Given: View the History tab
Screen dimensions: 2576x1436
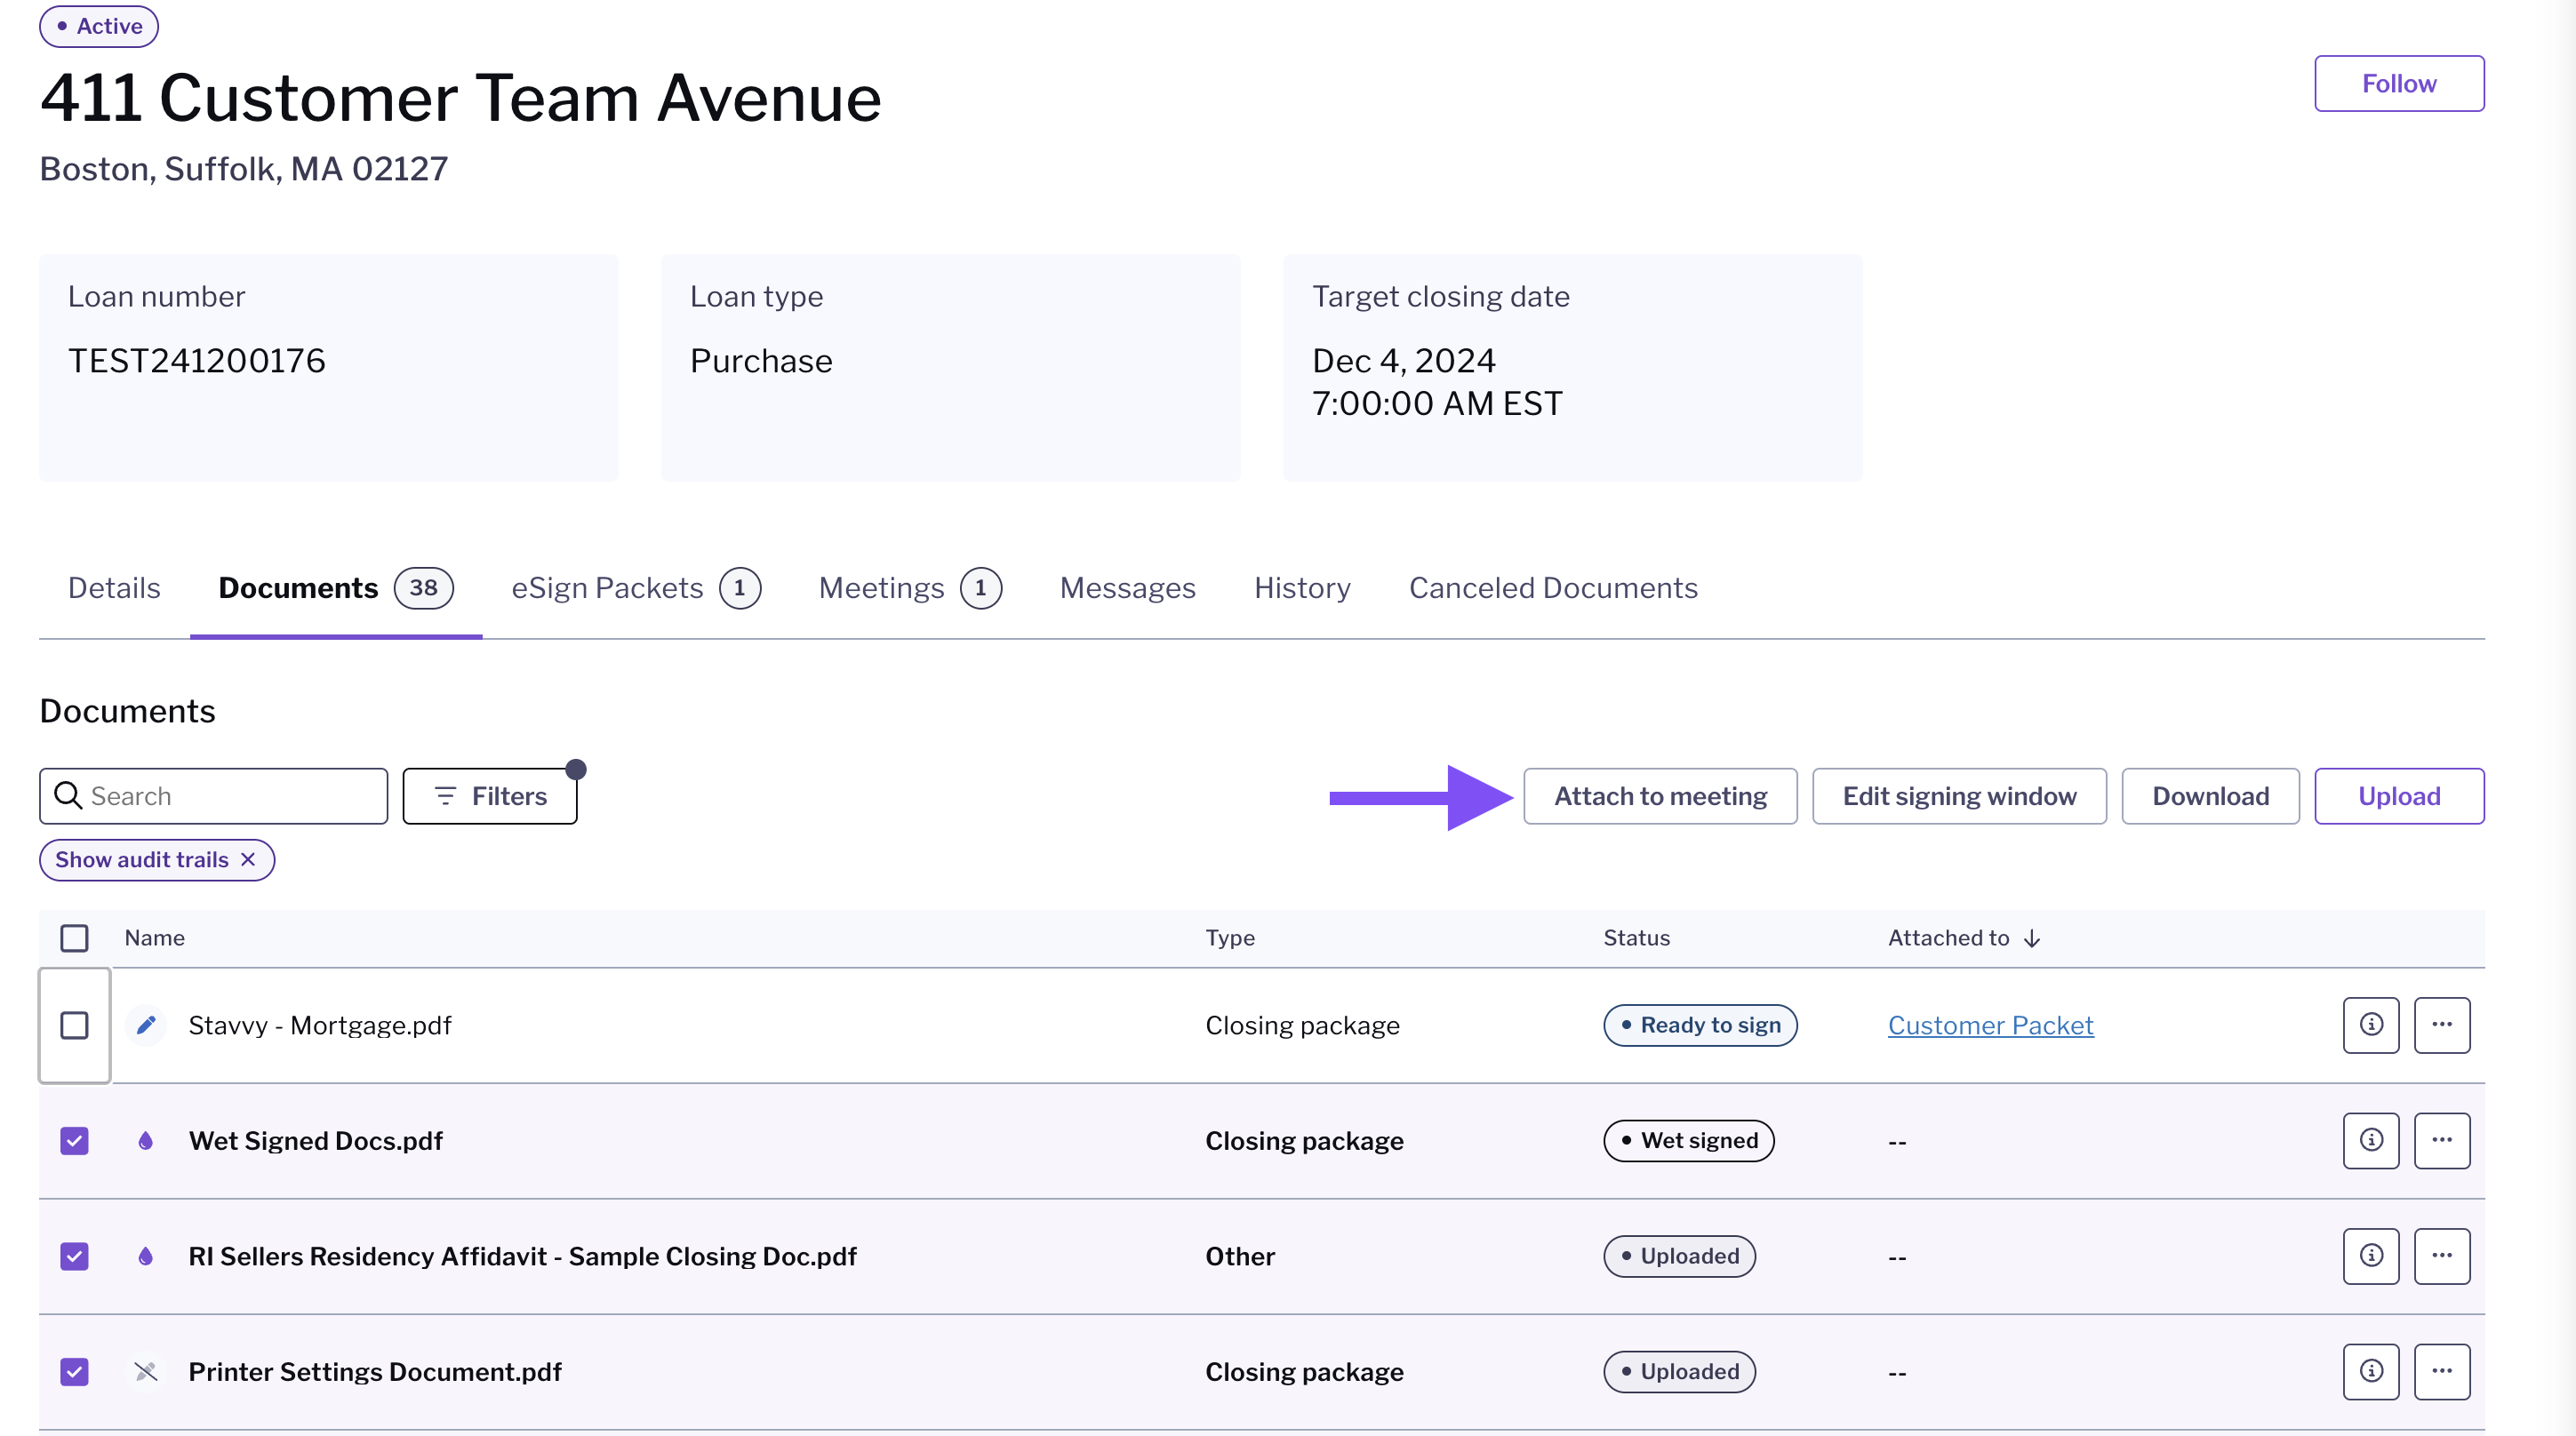Looking at the screenshot, I should 1302,587.
